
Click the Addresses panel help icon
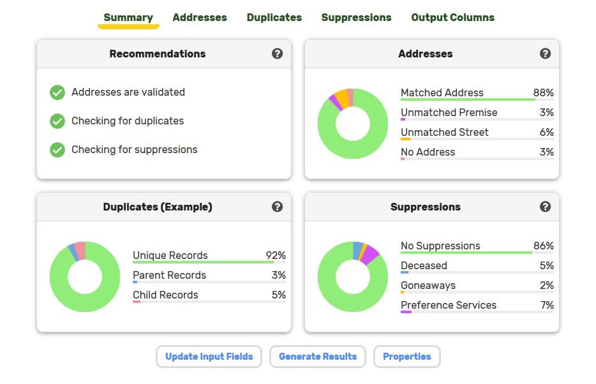coord(545,54)
